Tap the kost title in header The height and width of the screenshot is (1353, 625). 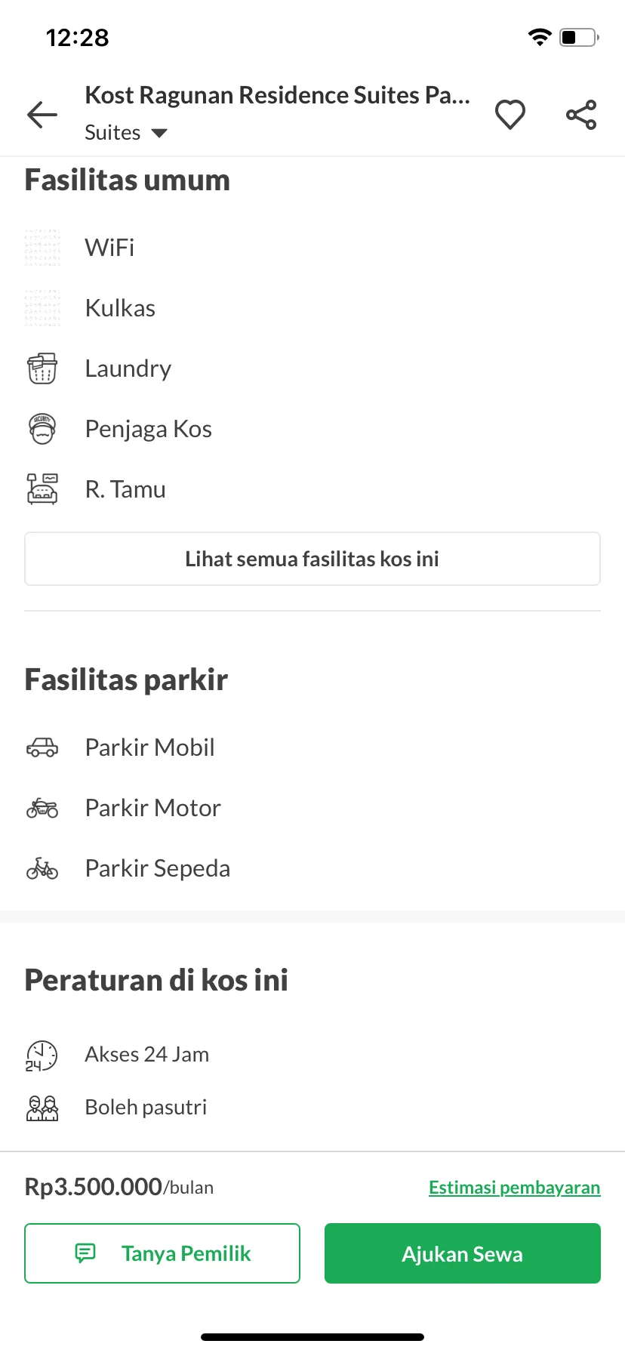(278, 95)
